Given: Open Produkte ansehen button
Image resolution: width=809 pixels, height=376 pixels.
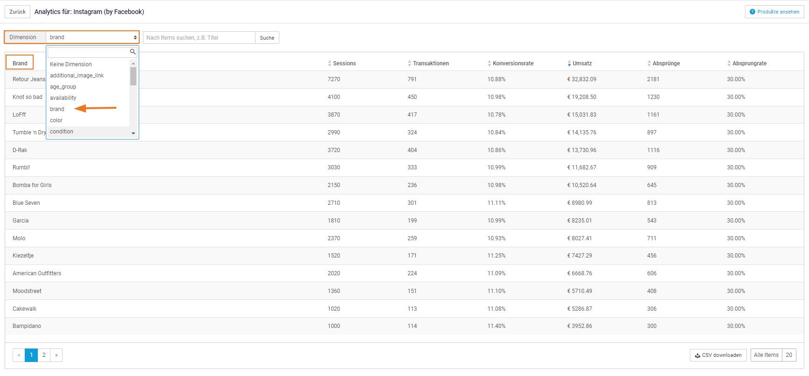Looking at the screenshot, I should [774, 12].
